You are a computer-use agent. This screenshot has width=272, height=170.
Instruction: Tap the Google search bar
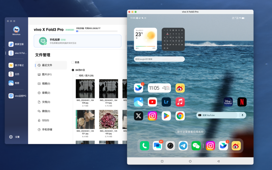tap(159, 59)
